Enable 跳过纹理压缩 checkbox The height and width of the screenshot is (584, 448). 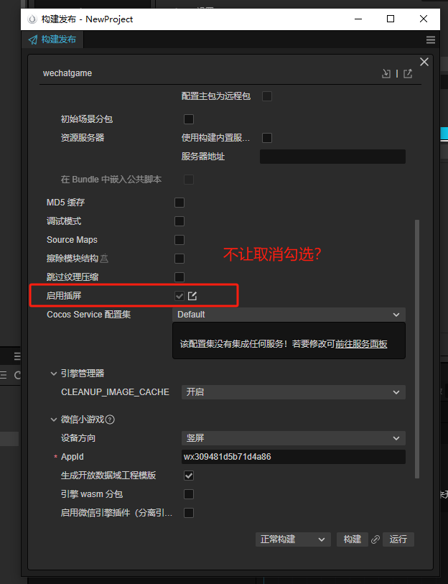point(179,277)
